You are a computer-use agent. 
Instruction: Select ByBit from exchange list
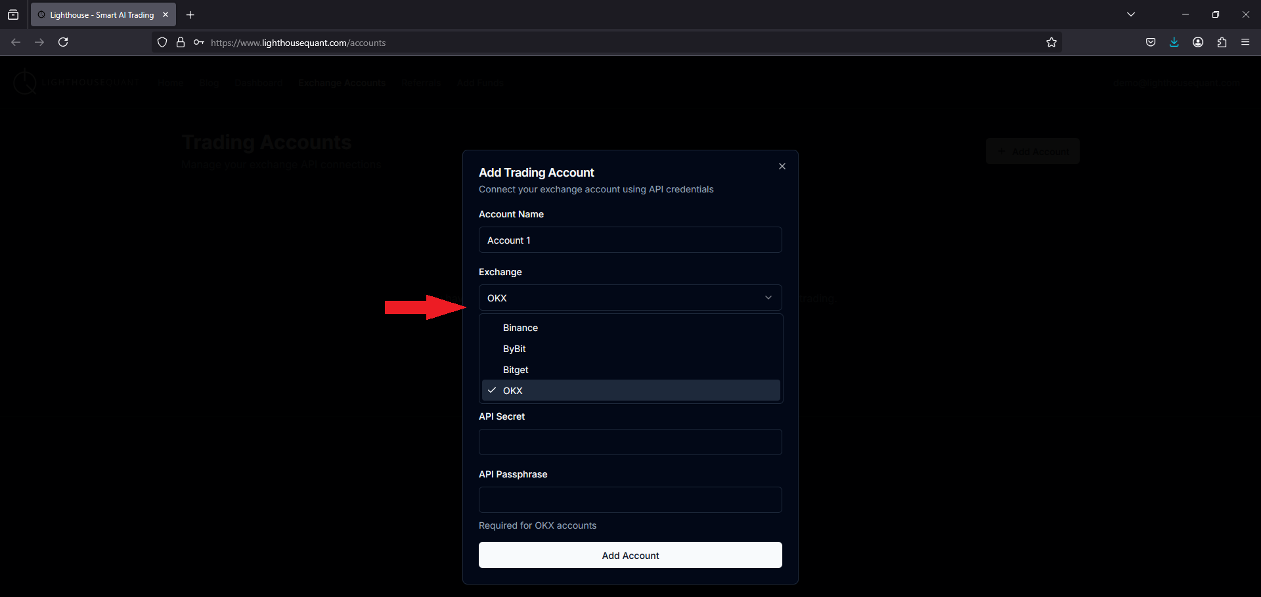point(630,349)
